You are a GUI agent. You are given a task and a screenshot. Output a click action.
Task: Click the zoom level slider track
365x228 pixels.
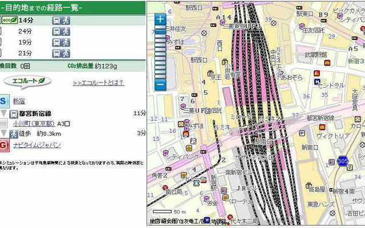[160, 52]
